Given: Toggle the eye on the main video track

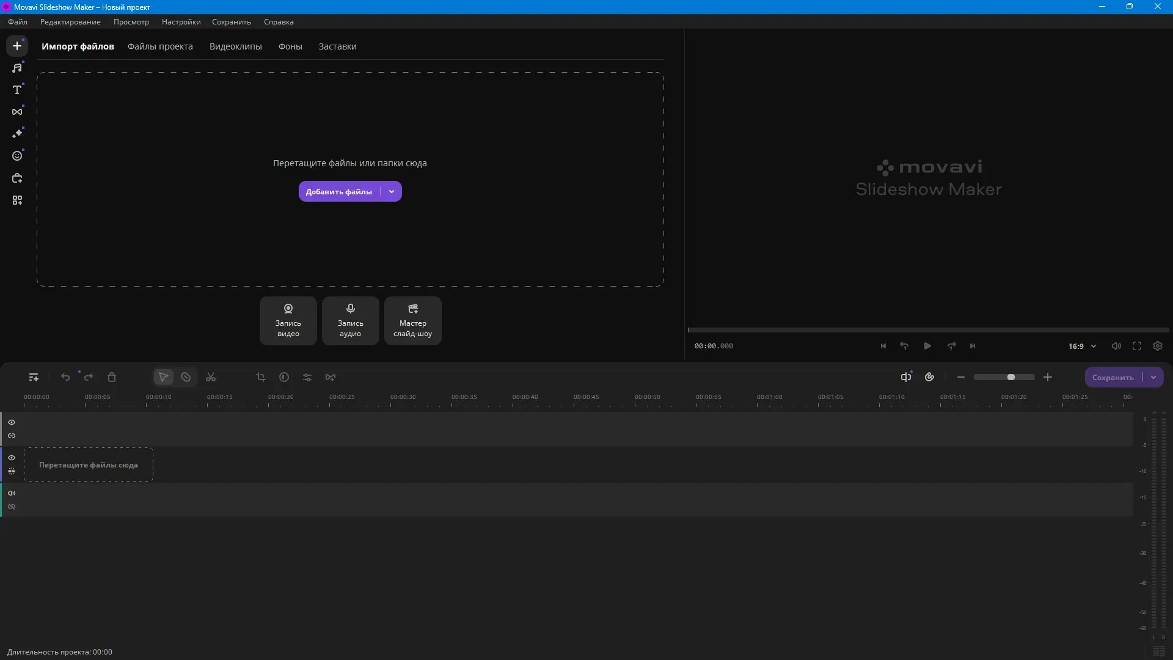Looking at the screenshot, I should click(12, 458).
